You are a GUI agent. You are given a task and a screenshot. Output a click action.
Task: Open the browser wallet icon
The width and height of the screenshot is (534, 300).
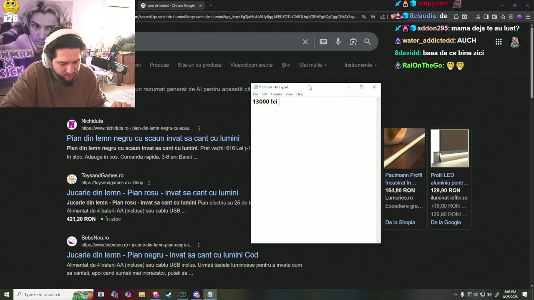point(494,17)
